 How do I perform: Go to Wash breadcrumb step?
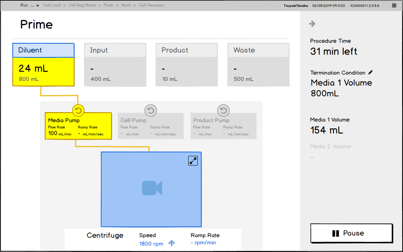pyautogui.click(x=126, y=5)
